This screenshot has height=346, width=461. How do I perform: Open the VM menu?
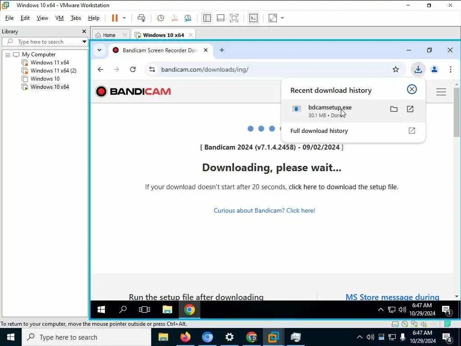pos(59,18)
